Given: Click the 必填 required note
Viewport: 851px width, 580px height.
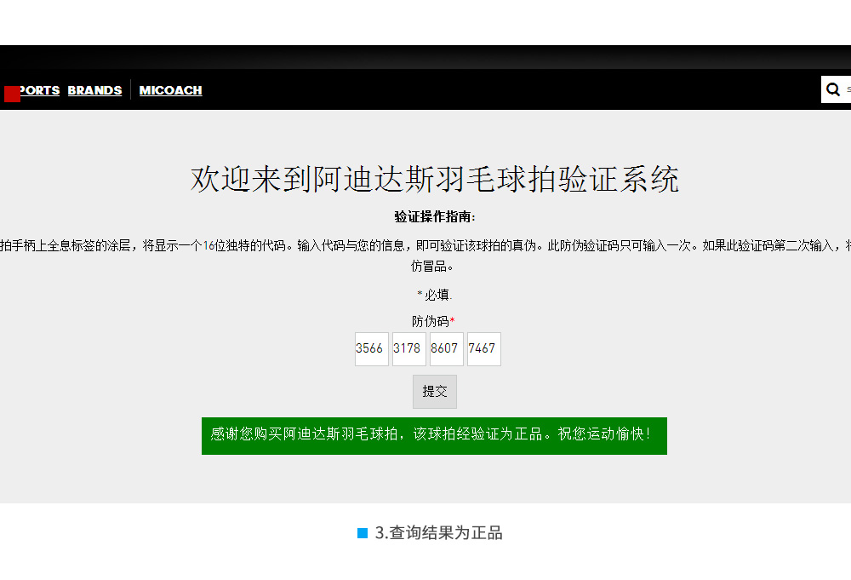Looking at the screenshot, I should click(x=434, y=295).
